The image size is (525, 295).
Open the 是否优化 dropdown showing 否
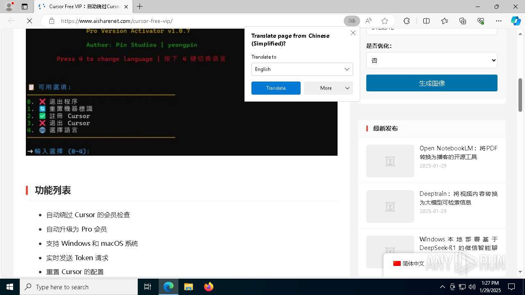(432, 60)
